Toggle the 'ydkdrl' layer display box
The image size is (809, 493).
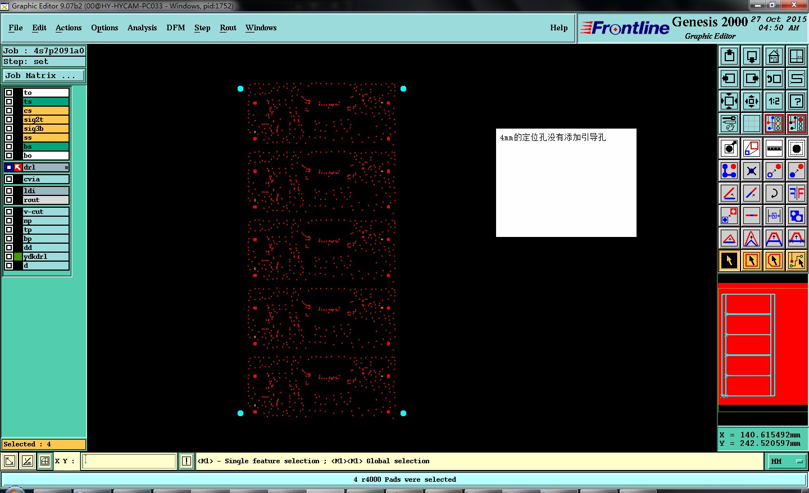point(9,257)
